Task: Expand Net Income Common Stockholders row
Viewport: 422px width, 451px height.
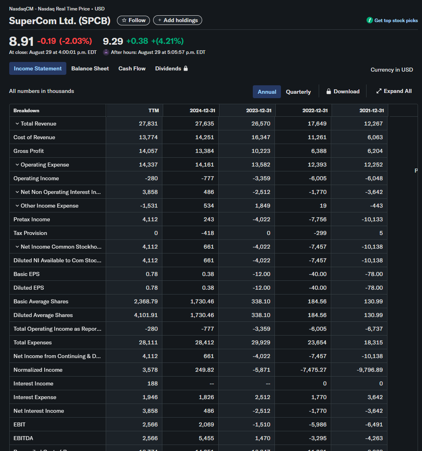Action: point(17,247)
